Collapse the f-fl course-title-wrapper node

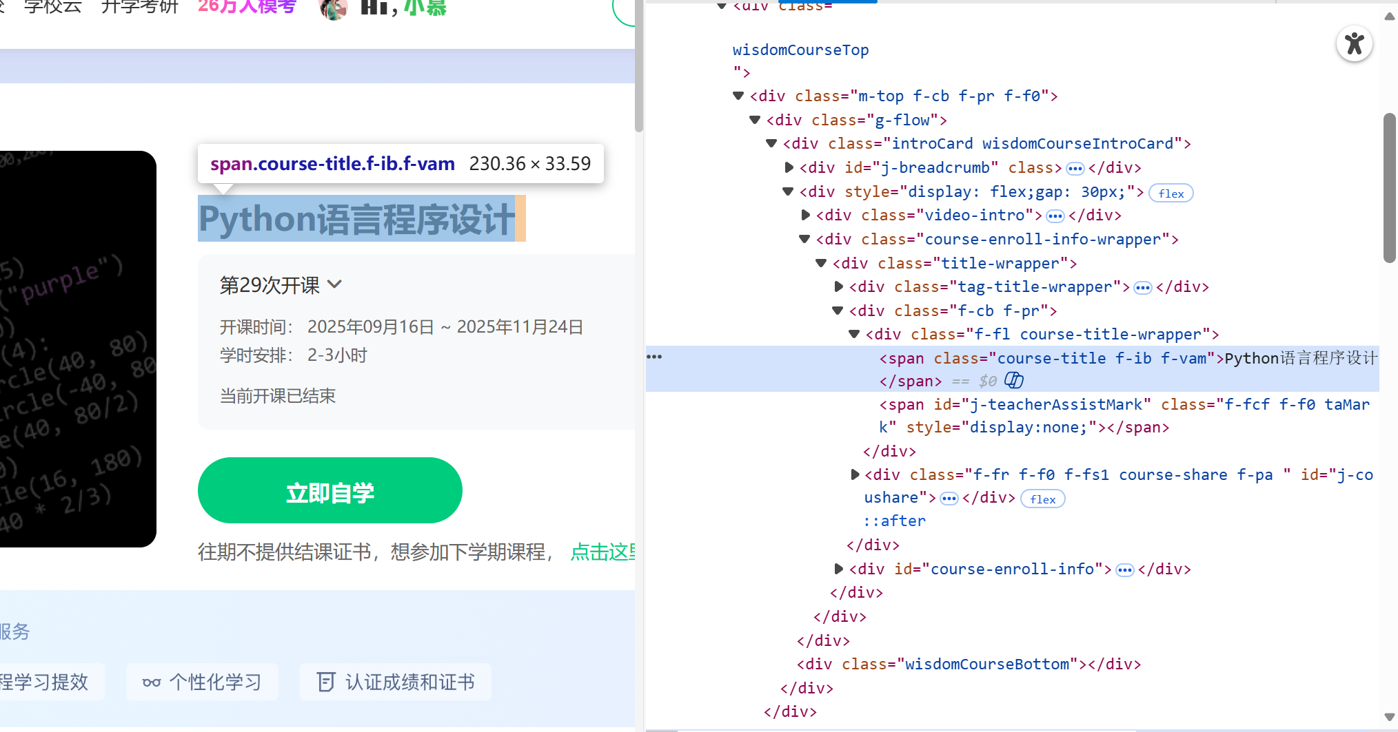(x=854, y=334)
